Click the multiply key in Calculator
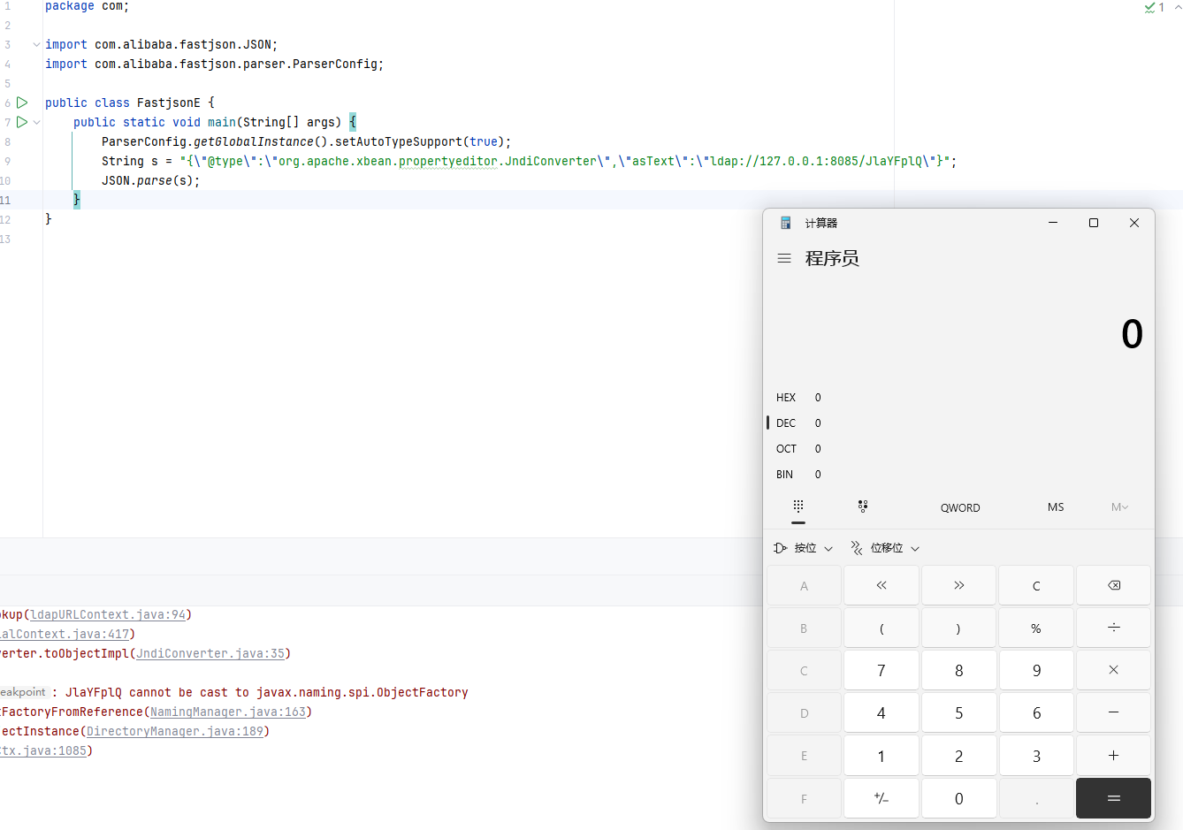 pyautogui.click(x=1114, y=670)
